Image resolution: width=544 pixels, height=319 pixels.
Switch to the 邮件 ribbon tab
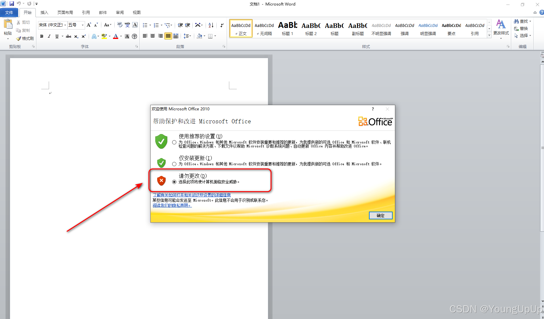click(103, 12)
